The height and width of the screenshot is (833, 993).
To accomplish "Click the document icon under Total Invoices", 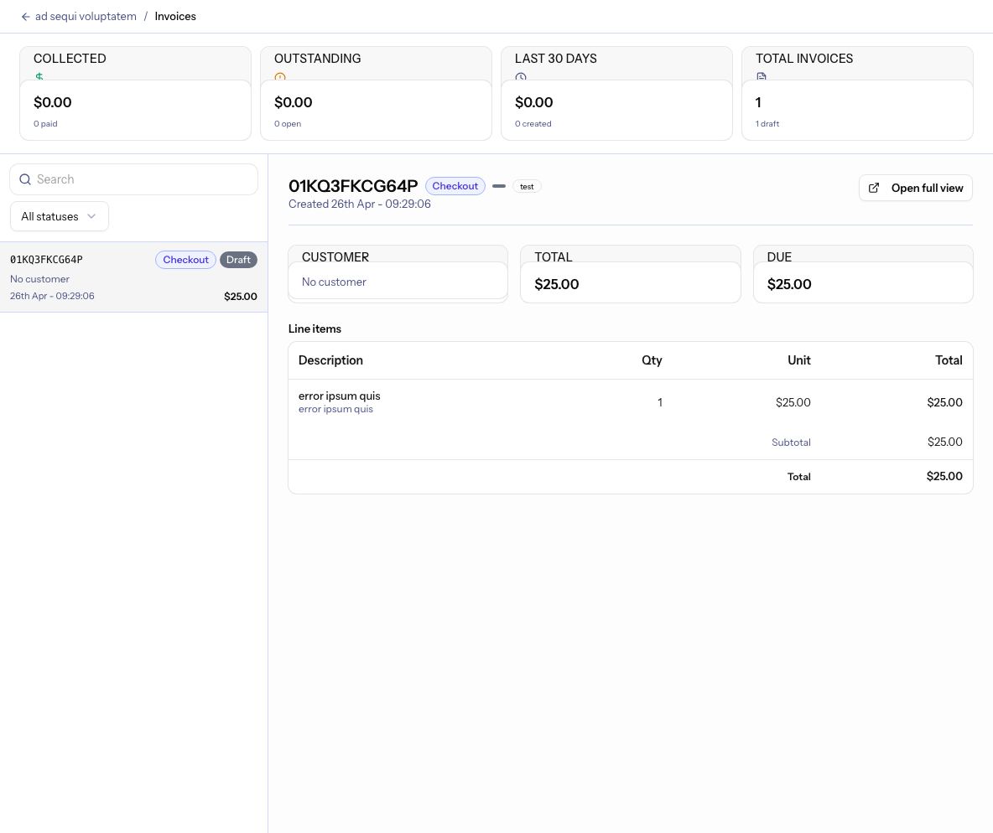I will tap(762, 76).
